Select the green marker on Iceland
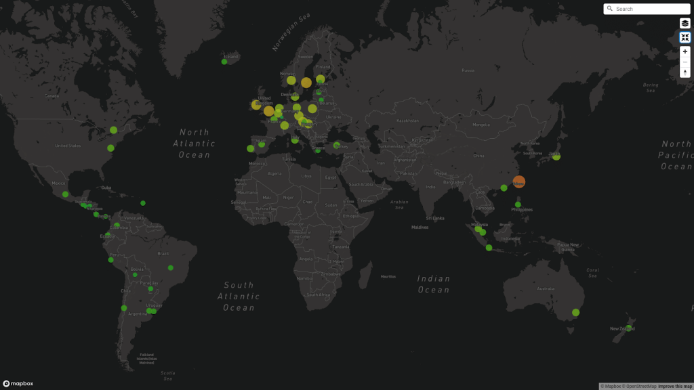 224,62
